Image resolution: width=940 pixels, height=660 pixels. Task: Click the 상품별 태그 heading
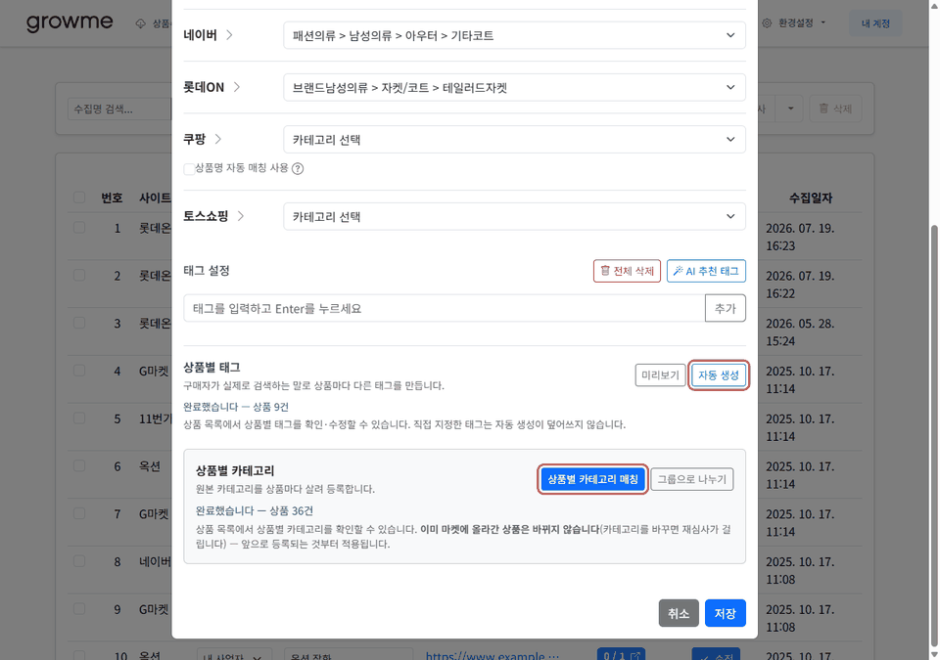coord(211,367)
